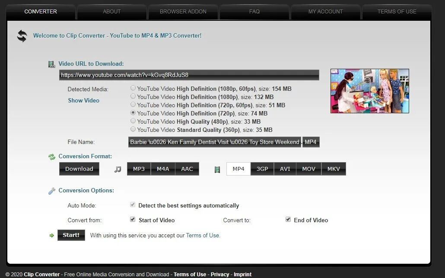Choose 3GP conversion format

click(262, 169)
